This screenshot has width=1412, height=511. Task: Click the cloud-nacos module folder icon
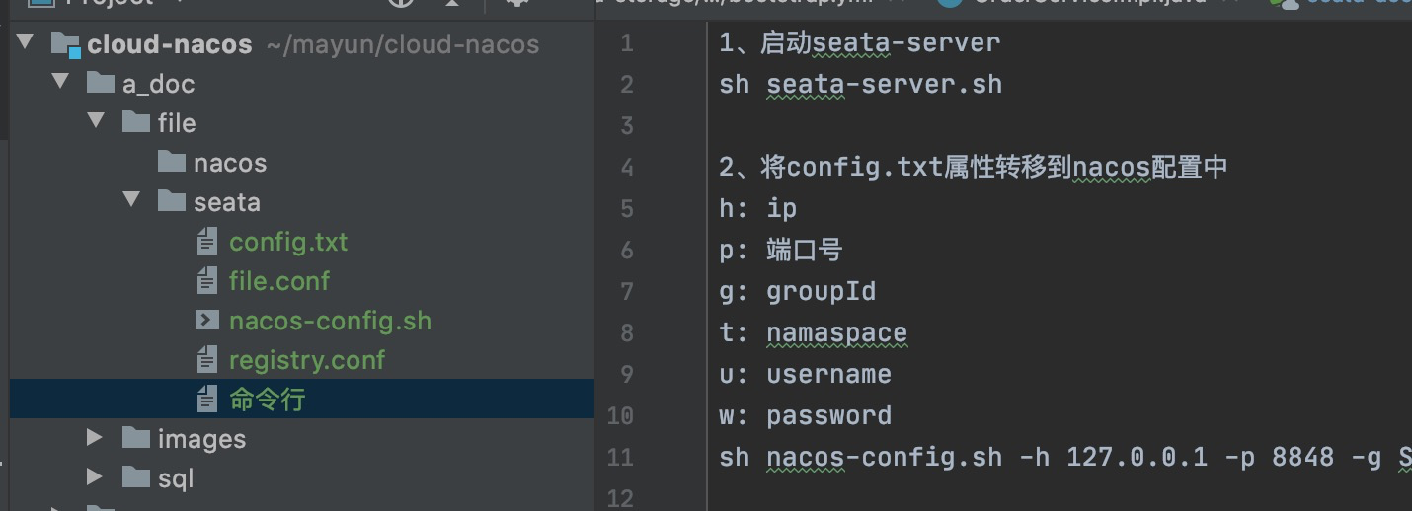[x=65, y=45]
